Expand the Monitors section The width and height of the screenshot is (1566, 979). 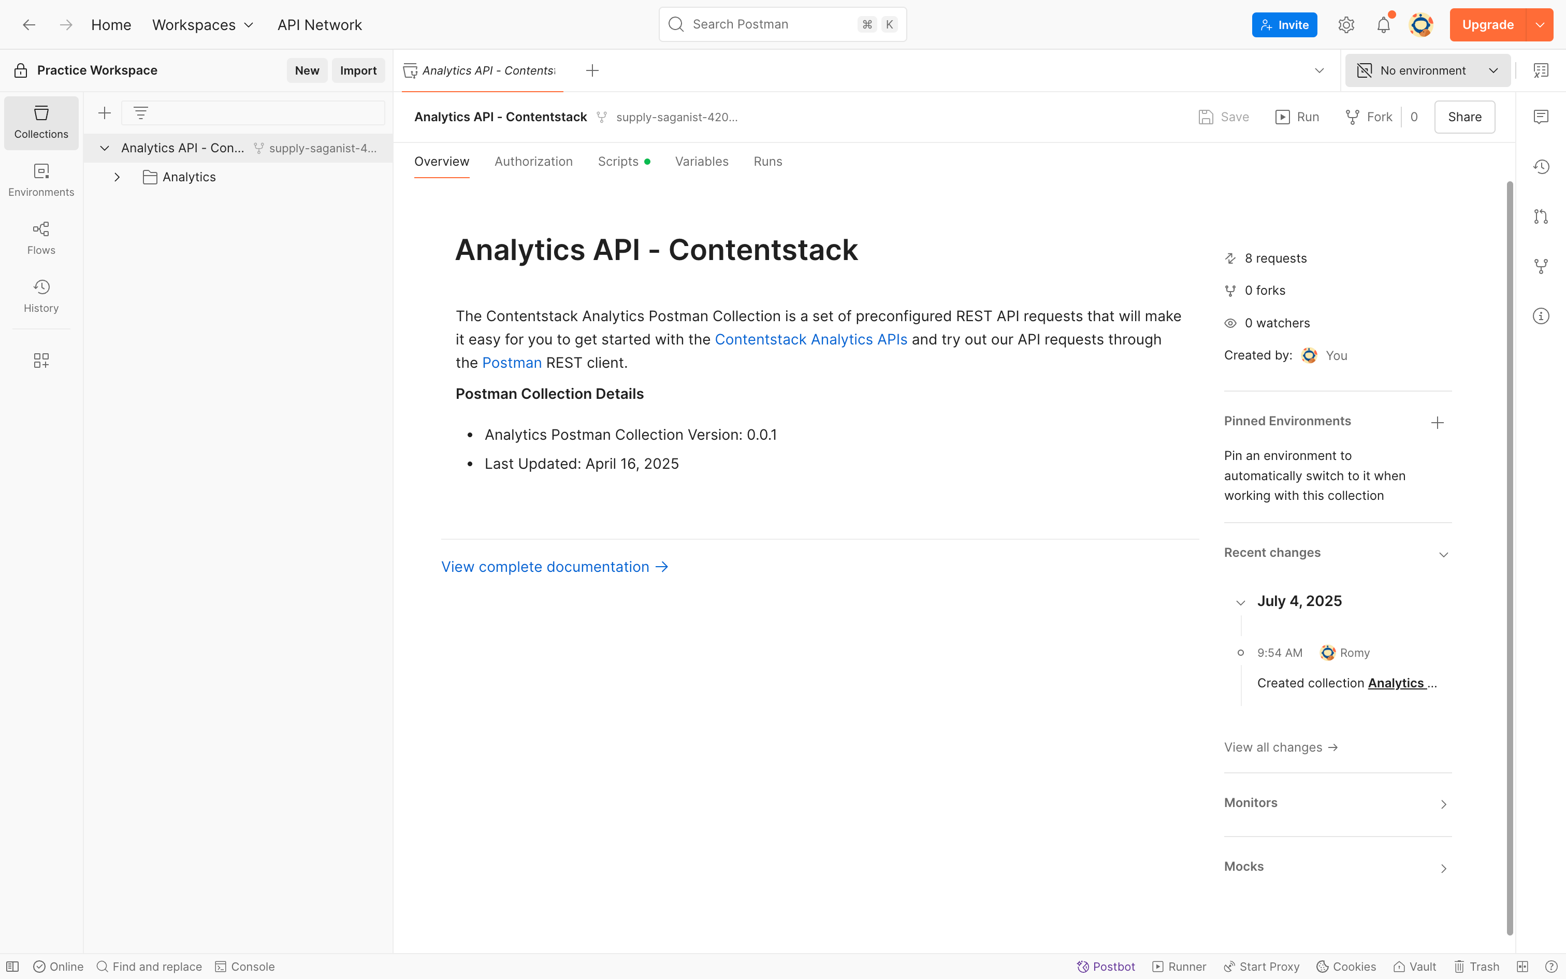pyautogui.click(x=1443, y=804)
